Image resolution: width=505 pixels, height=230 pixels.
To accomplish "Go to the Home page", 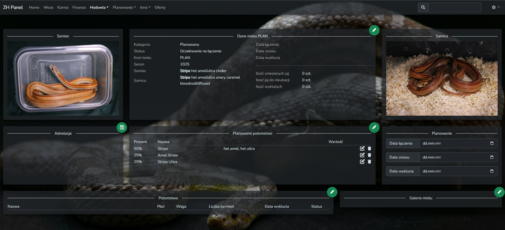I will (x=34, y=7).
